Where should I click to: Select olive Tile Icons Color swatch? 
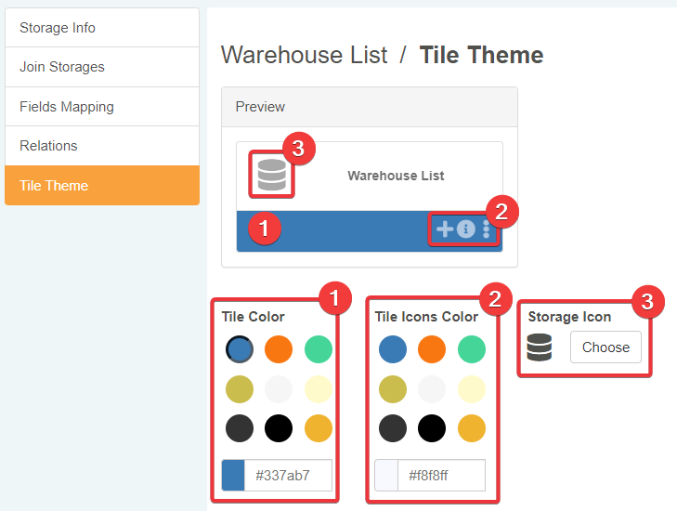(393, 389)
